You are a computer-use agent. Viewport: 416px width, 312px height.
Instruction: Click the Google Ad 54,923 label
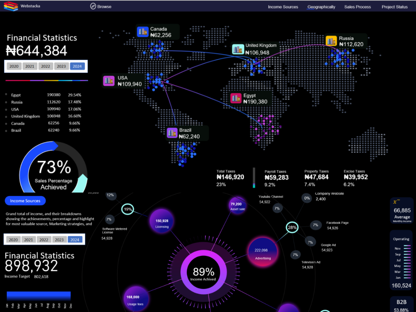(x=328, y=247)
